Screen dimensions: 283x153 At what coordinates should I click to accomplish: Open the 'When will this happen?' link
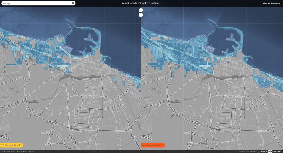(x=272, y=3)
